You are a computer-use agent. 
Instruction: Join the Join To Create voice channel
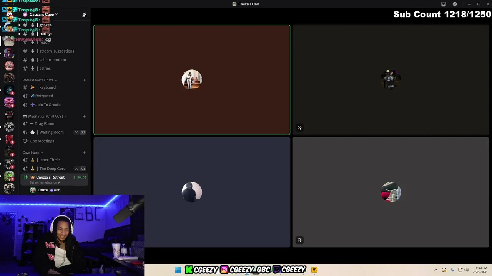[54, 105]
